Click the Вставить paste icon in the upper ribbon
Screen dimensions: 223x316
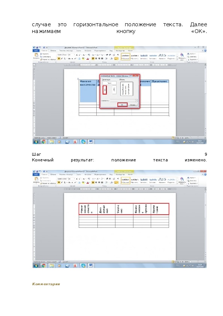pyautogui.click(x=36, y=56)
